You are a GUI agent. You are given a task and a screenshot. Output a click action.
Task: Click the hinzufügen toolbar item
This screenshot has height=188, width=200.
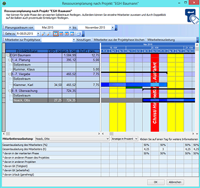tap(83, 40)
